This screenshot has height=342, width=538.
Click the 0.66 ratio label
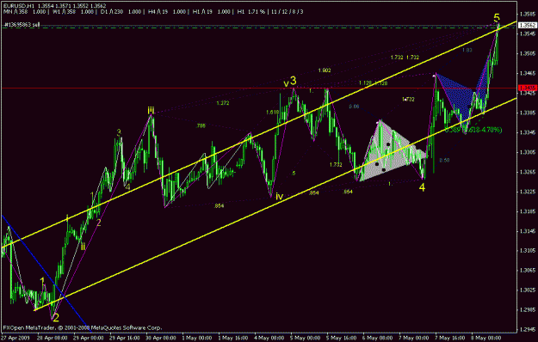(x=354, y=107)
